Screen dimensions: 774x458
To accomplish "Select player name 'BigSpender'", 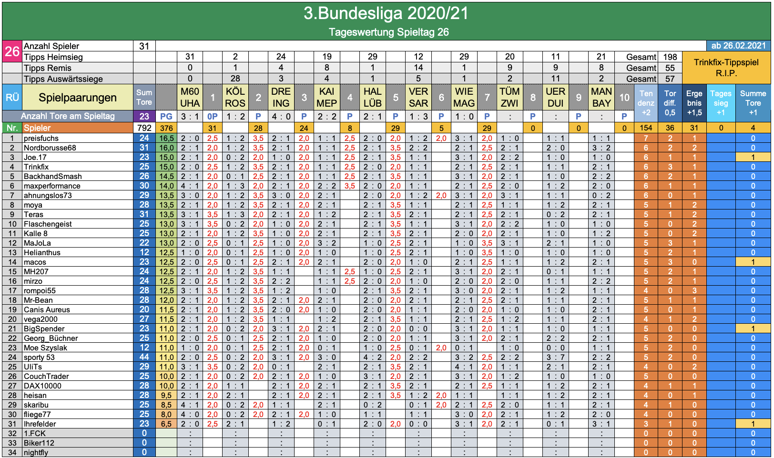I will (x=44, y=329).
